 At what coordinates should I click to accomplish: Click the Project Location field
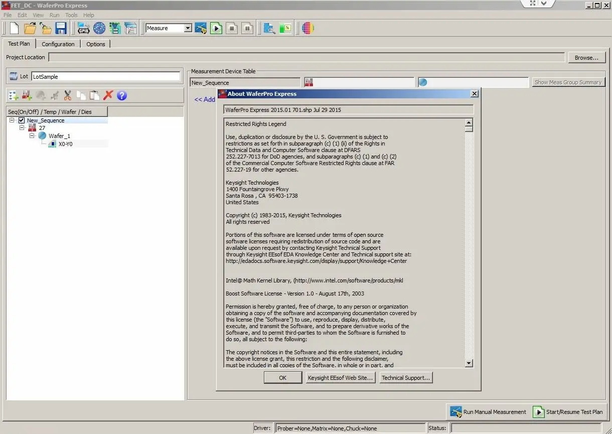(307, 57)
